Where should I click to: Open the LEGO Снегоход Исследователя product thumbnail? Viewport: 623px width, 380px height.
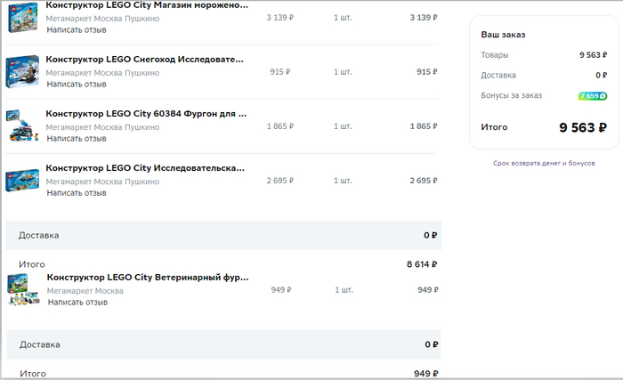[22, 71]
